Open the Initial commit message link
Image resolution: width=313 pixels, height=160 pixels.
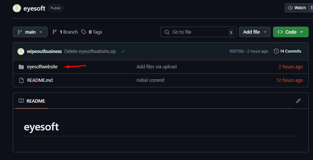[151, 80]
